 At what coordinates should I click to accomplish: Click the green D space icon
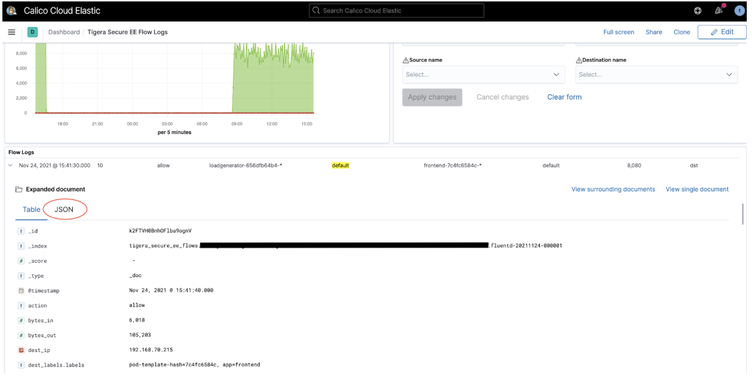point(32,32)
